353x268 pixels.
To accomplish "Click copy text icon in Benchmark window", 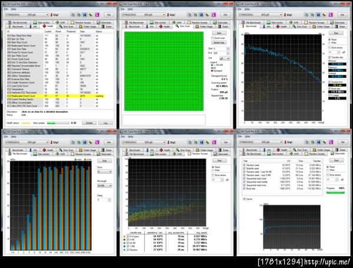I will pyautogui.click(x=307, y=15).
